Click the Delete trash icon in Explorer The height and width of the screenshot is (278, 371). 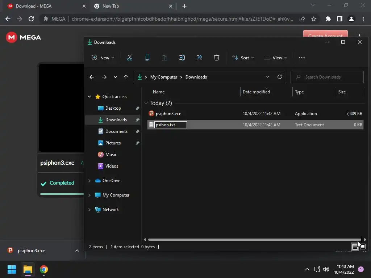click(x=217, y=58)
